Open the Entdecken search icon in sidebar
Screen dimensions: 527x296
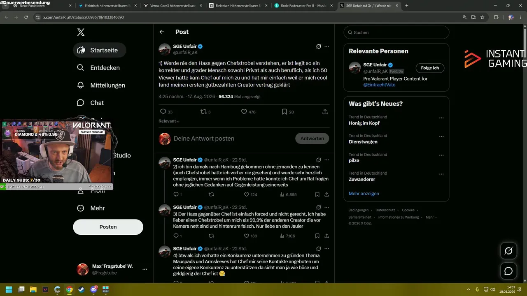tap(81, 67)
